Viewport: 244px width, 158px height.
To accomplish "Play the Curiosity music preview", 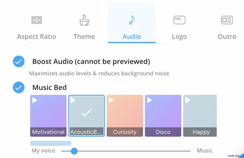I will (x=112, y=100).
